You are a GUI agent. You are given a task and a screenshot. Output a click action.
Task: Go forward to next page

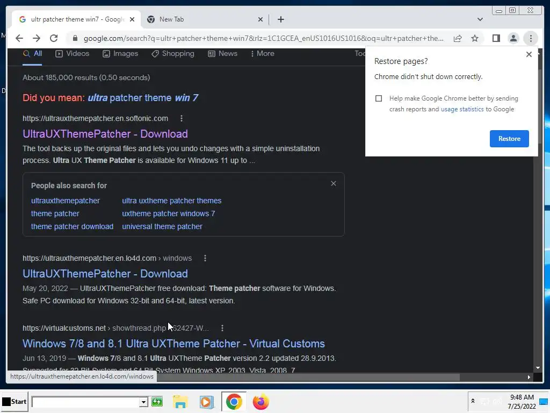(37, 38)
